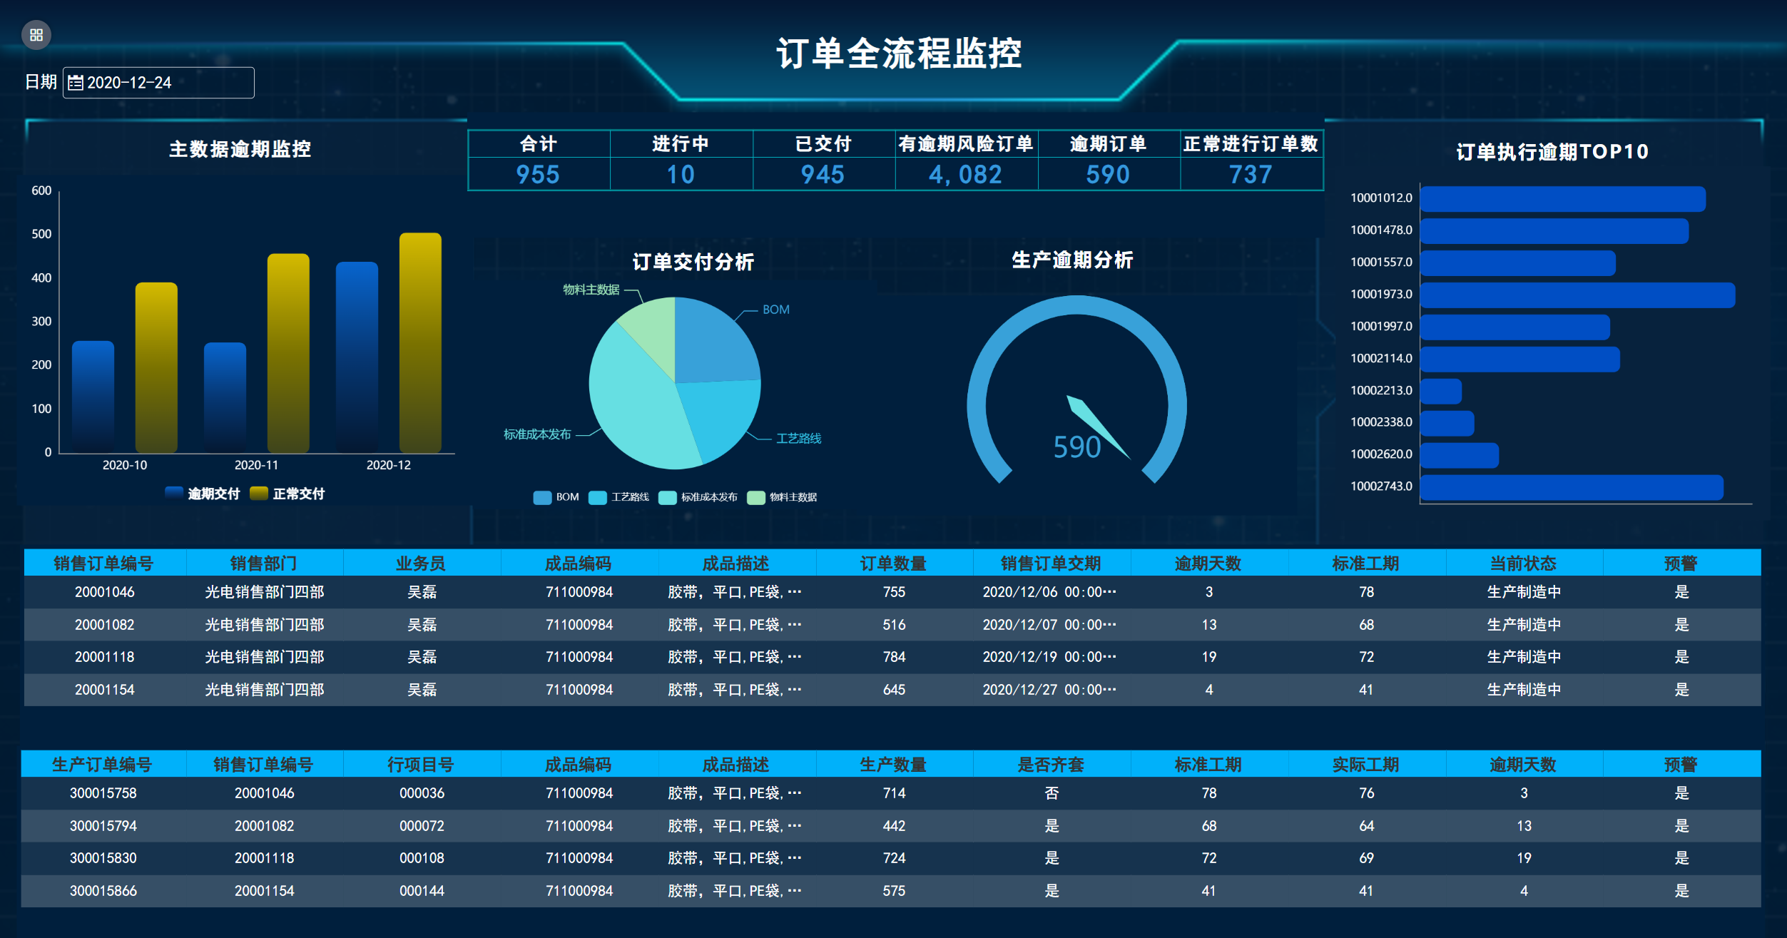Viewport: 1787px width, 938px height.
Task: Sort by 销售部门 column header
Action: point(263,564)
